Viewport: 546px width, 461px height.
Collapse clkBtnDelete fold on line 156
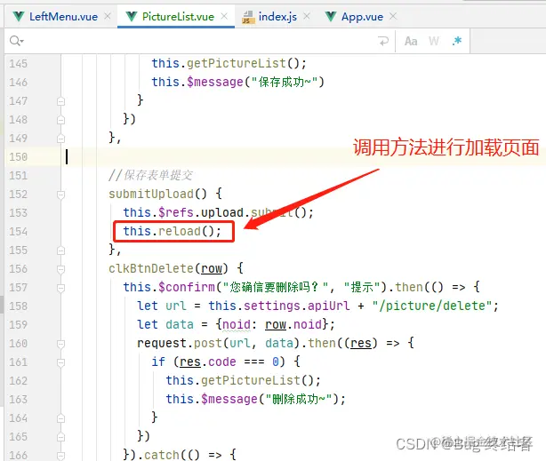[61, 269]
